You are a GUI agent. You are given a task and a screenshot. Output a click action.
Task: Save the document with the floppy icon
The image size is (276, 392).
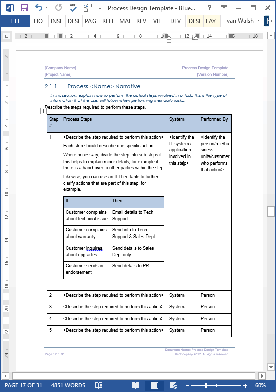(x=24, y=8)
